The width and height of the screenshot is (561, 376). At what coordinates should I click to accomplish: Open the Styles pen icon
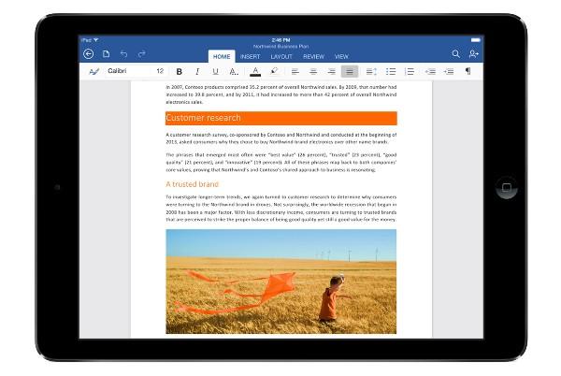(x=93, y=71)
